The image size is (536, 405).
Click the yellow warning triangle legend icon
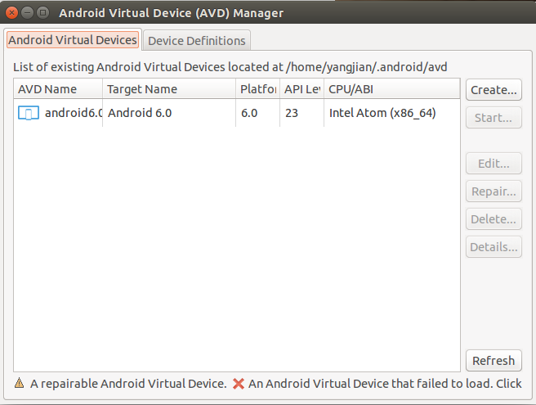click(19, 383)
